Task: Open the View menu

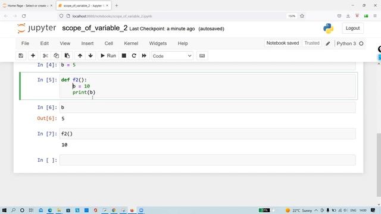Action: [x=65, y=43]
